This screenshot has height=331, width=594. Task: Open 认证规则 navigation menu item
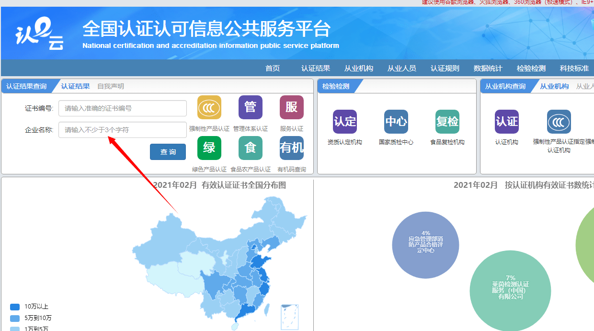(445, 68)
